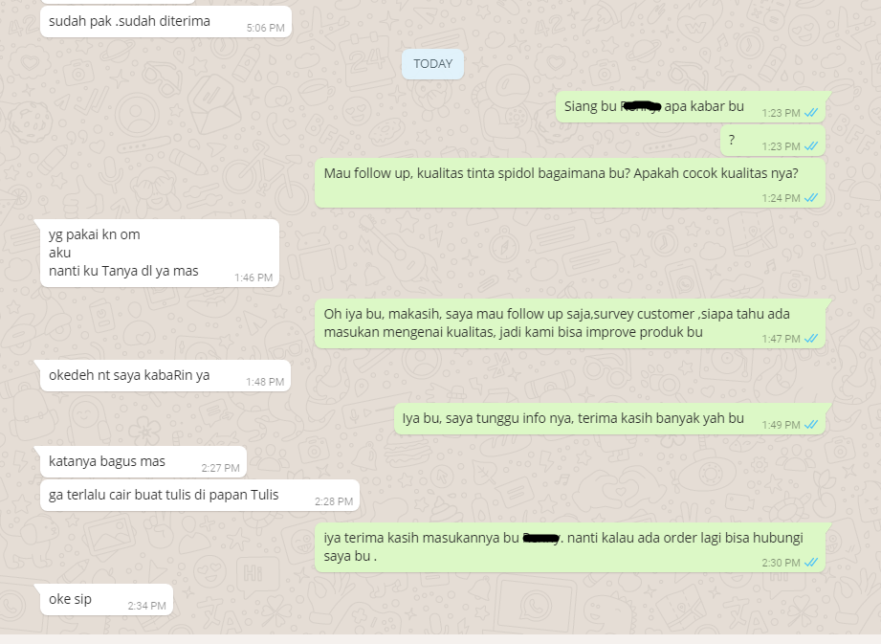Click double check ticks on '?' message

(811, 146)
